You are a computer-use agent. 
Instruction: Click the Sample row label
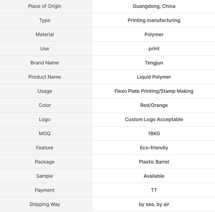click(x=45, y=176)
